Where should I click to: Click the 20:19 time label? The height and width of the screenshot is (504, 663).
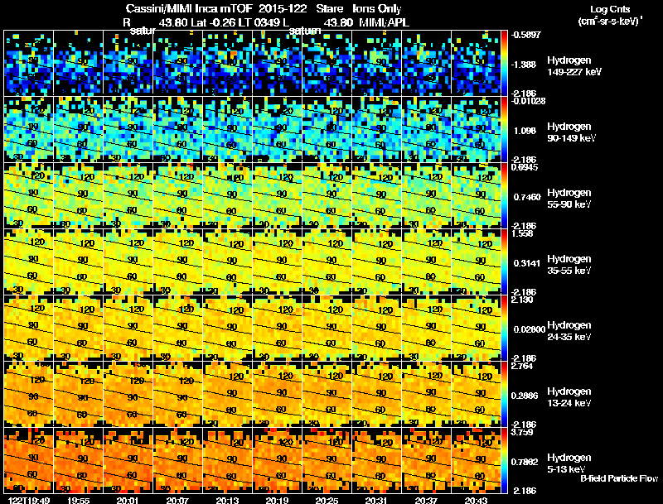(278, 500)
